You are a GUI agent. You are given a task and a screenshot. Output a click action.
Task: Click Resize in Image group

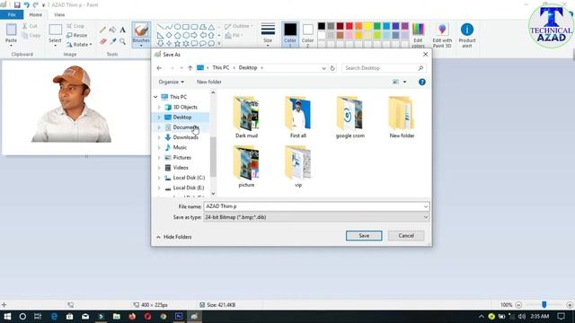pos(77,35)
